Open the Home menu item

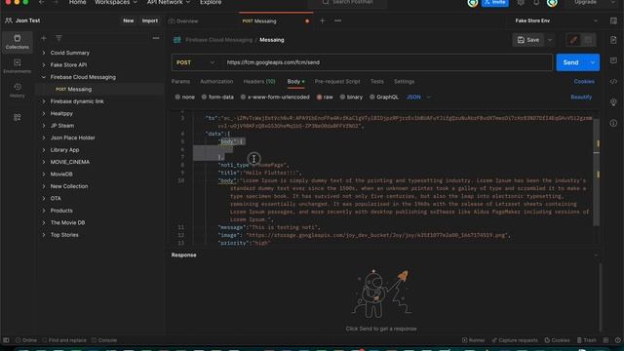tap(77, 2)
